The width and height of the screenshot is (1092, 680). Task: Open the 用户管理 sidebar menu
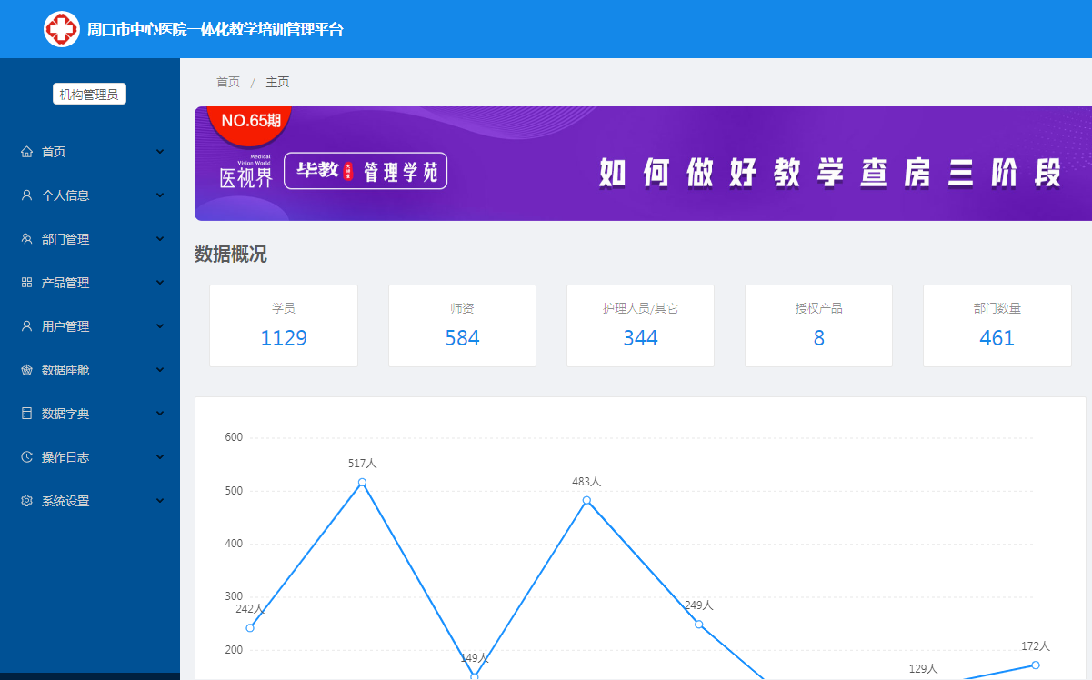(65, 326)
